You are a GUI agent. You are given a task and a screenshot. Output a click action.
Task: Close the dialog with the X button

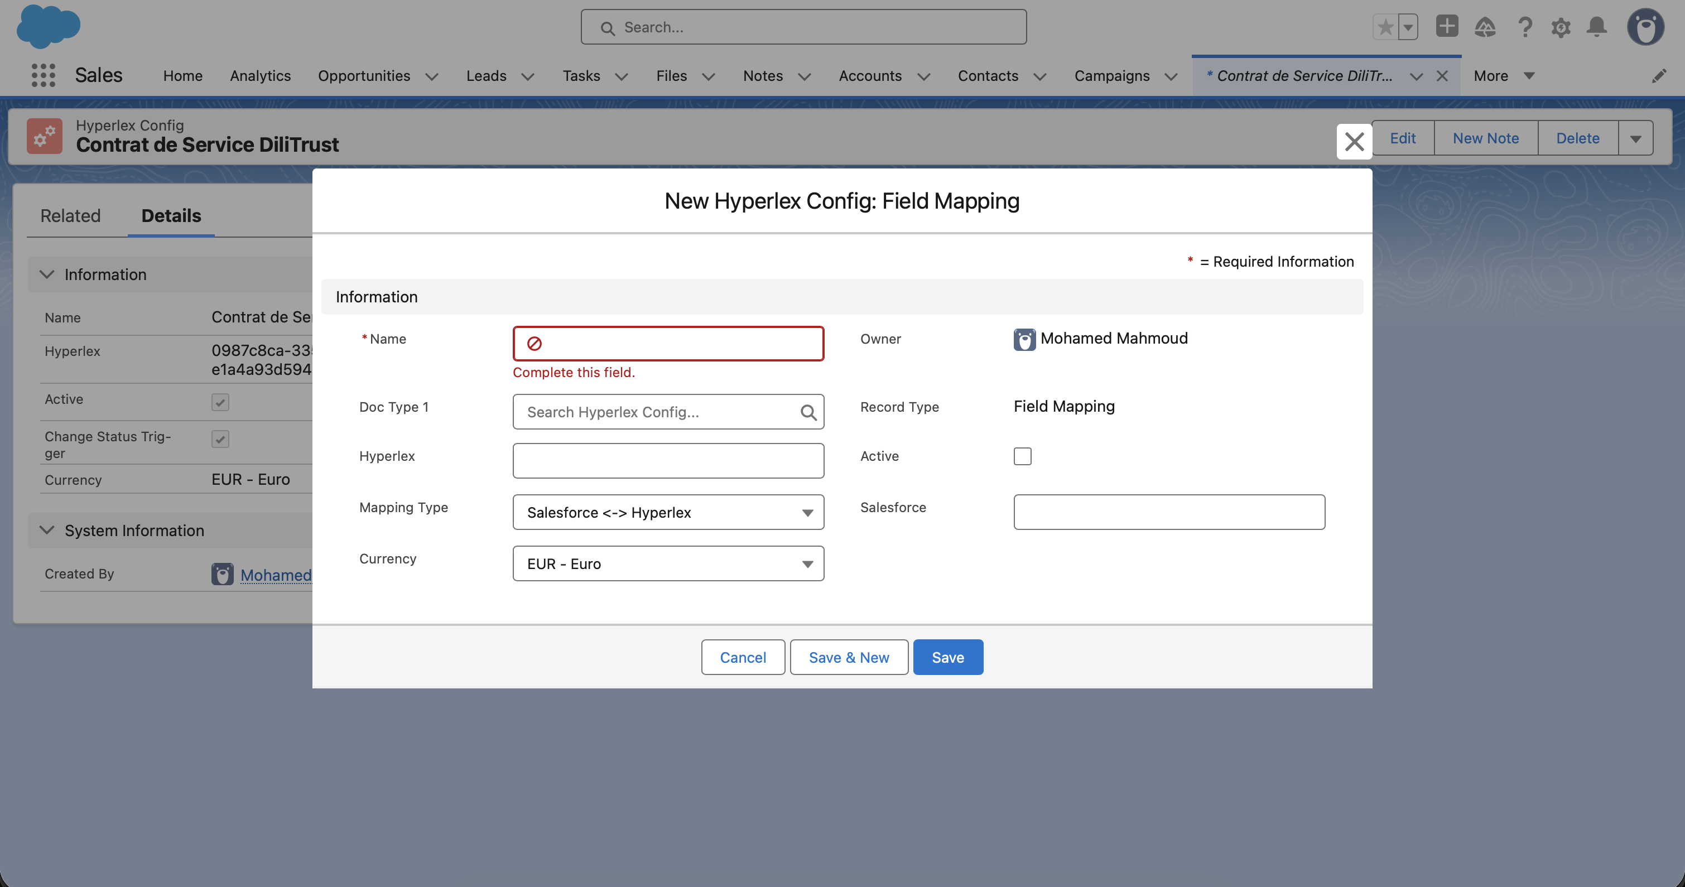click(x=1354, y=141)
